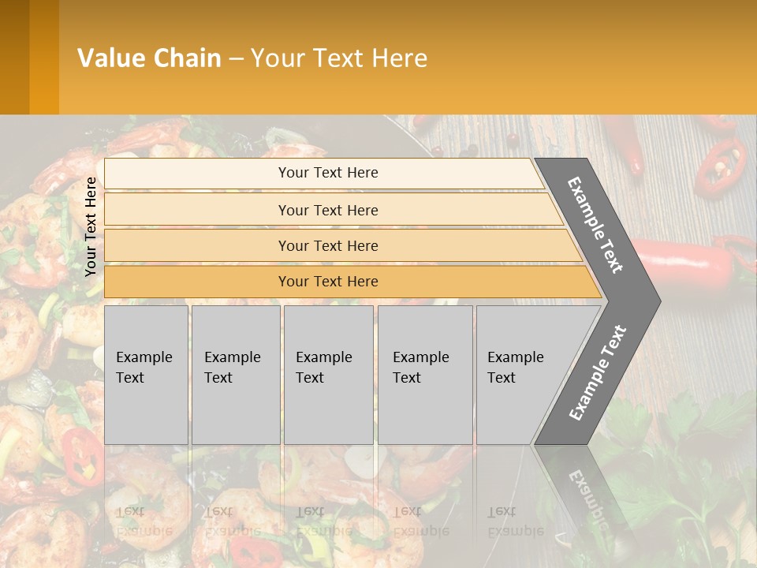Select the topmost palest "Your Text Here" bar

tap(327, 173)
